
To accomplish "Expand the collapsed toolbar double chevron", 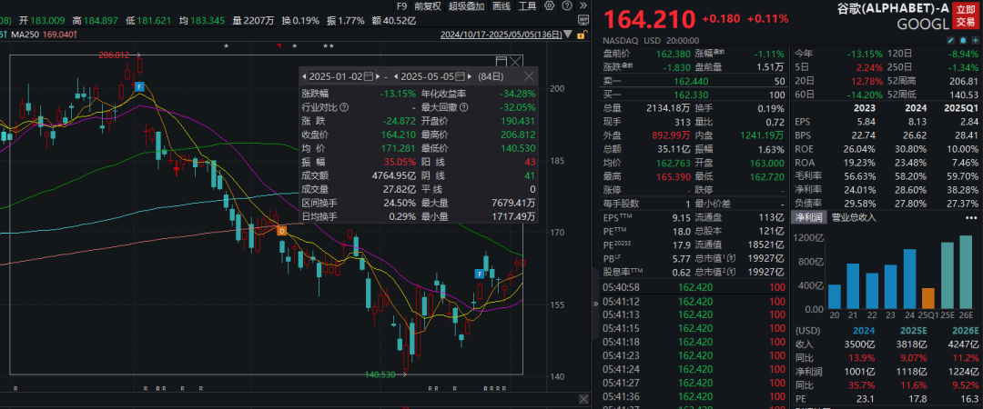I will (x=582, y=6).
